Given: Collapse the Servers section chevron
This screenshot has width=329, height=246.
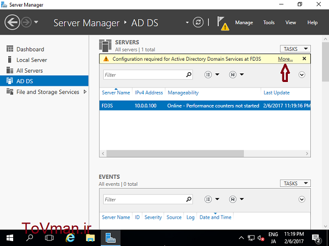Looking at the screenshot, I should 302,75.
